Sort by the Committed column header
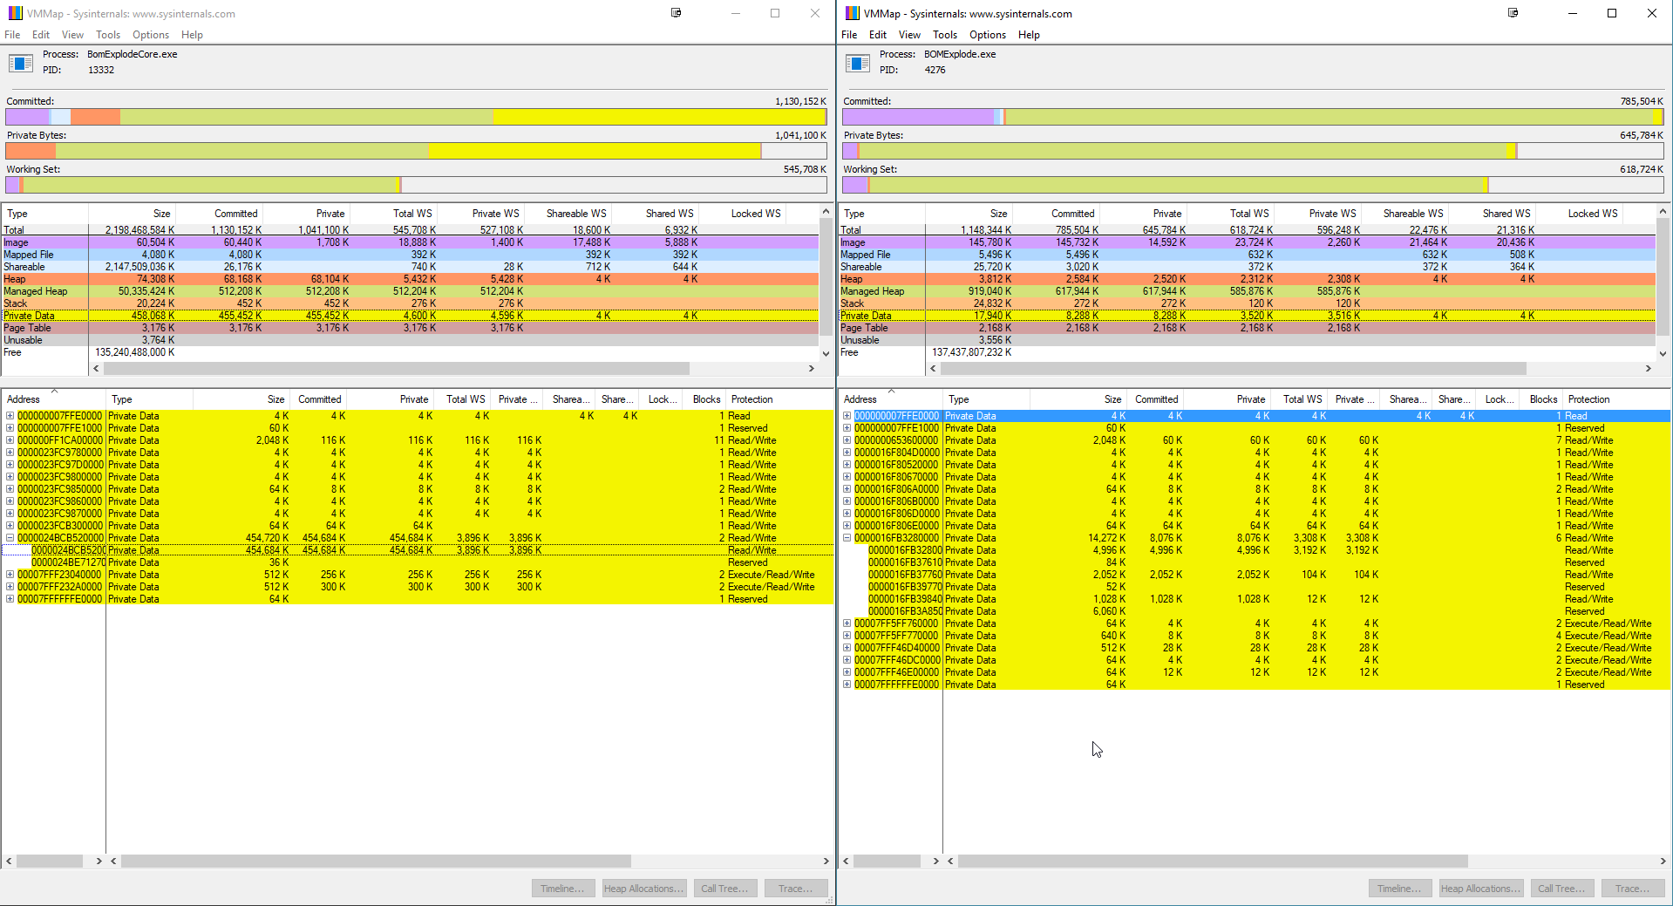This screenshot has height=906, width=1673. pos(235,213)
